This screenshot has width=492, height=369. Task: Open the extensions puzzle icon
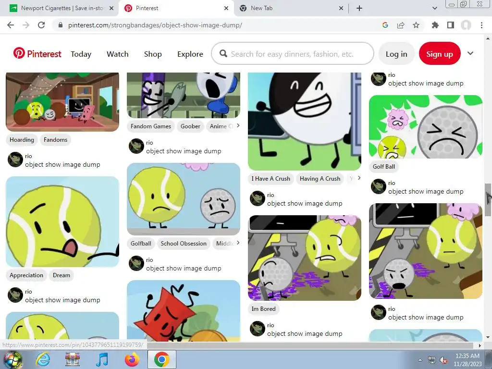[x=435, y=25]
